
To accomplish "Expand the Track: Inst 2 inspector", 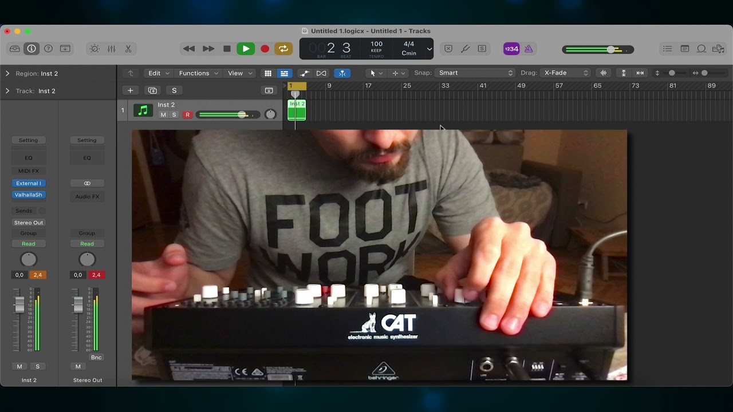I will coord(7,91).
